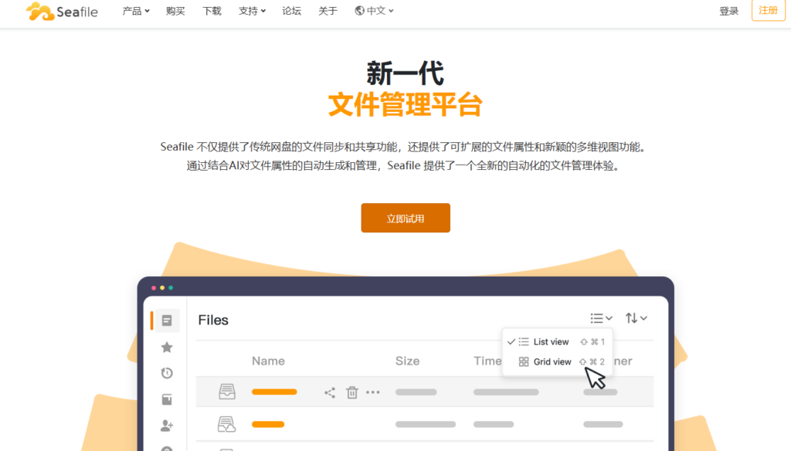Select the List view option
This screenshot has height=451, width=791.
[x=557, y=341]
